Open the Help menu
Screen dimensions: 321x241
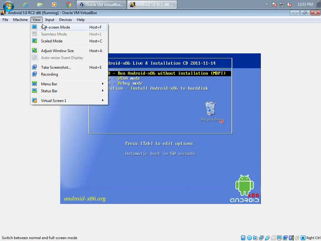81,20
